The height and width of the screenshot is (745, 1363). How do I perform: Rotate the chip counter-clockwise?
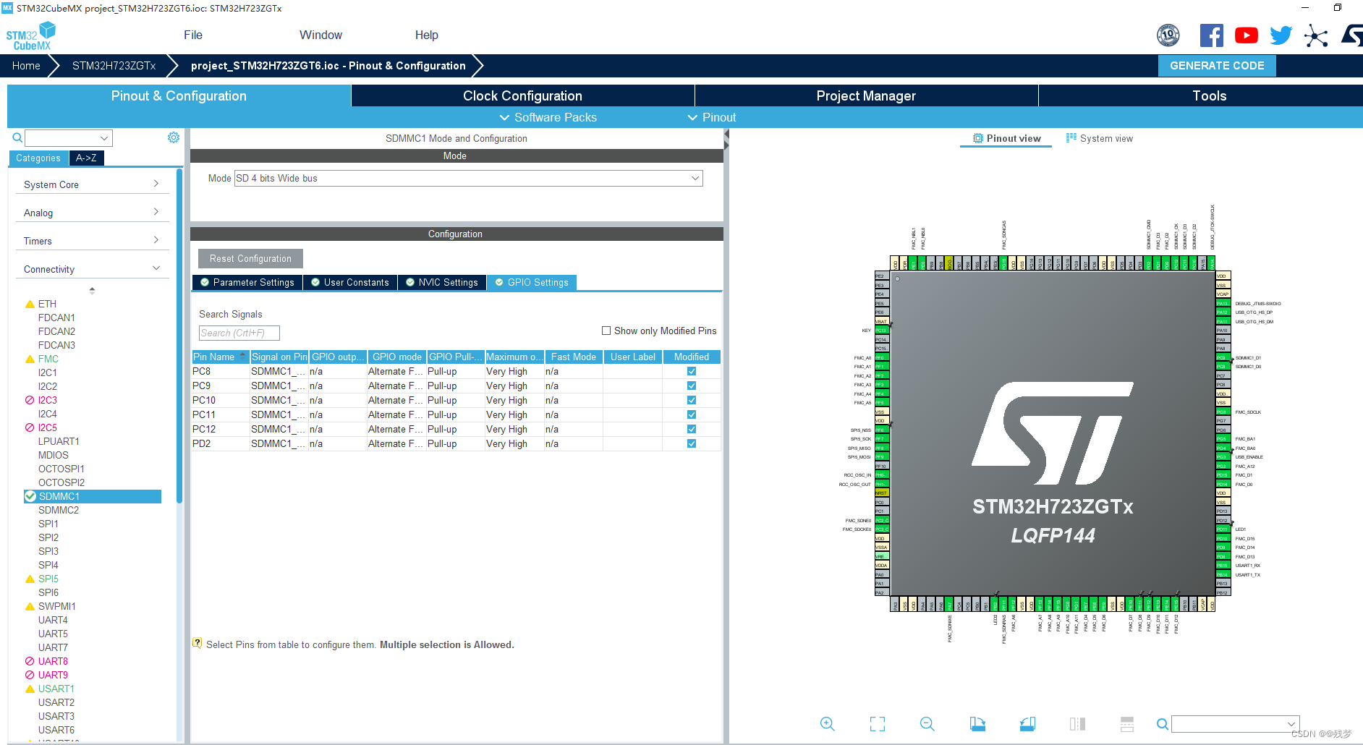point(1027,724)
